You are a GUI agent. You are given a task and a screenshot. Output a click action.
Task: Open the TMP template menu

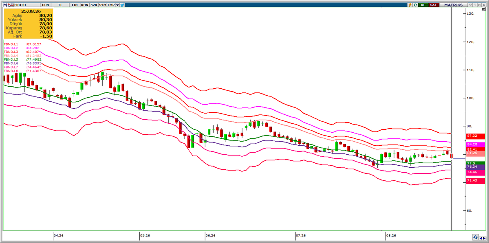click(x=111, y=5)
